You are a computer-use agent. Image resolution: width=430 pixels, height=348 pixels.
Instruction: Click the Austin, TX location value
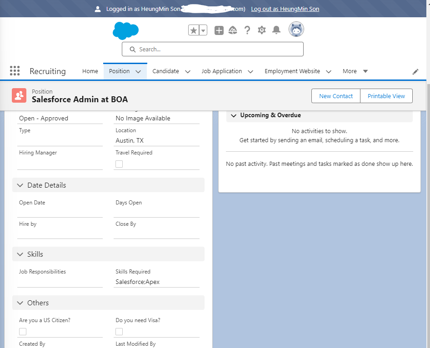click(x=130, y=140)
